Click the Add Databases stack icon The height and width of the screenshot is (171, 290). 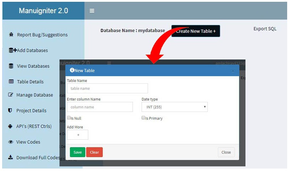pos(12,50)
